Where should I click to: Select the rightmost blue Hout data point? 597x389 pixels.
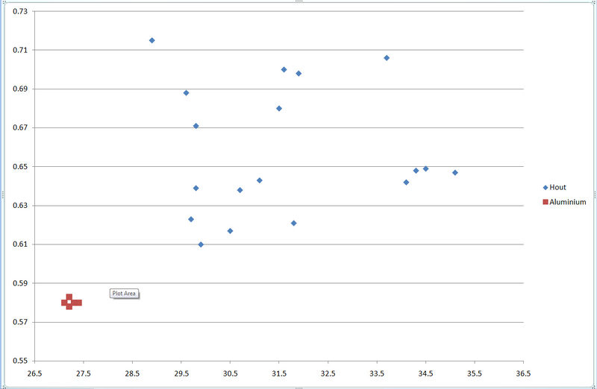454,173
